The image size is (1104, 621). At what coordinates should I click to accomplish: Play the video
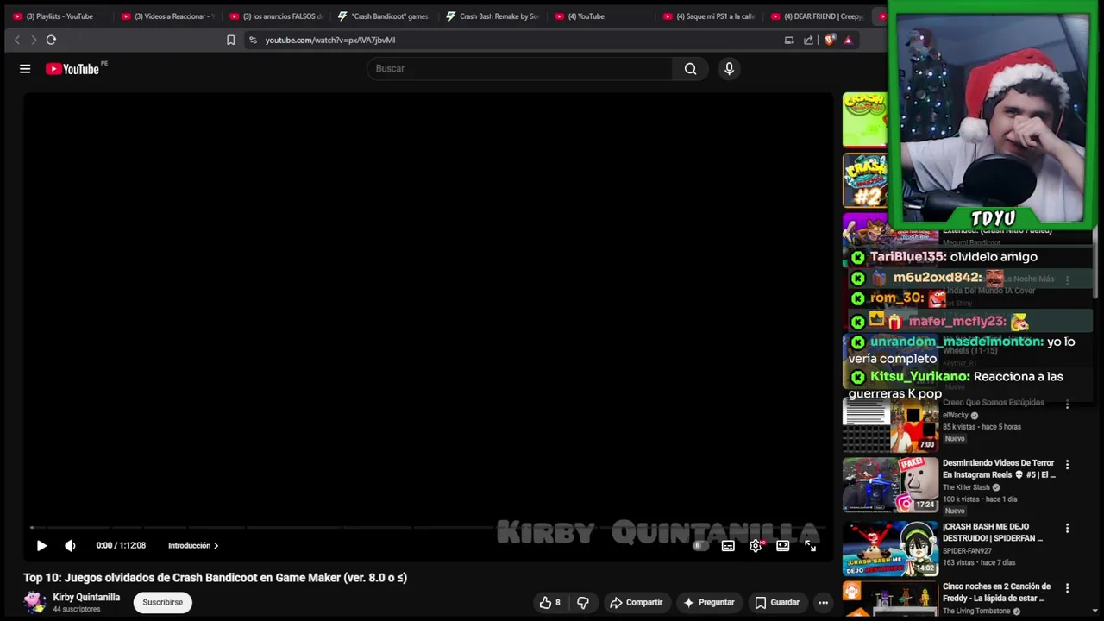(x=41, y=545)
